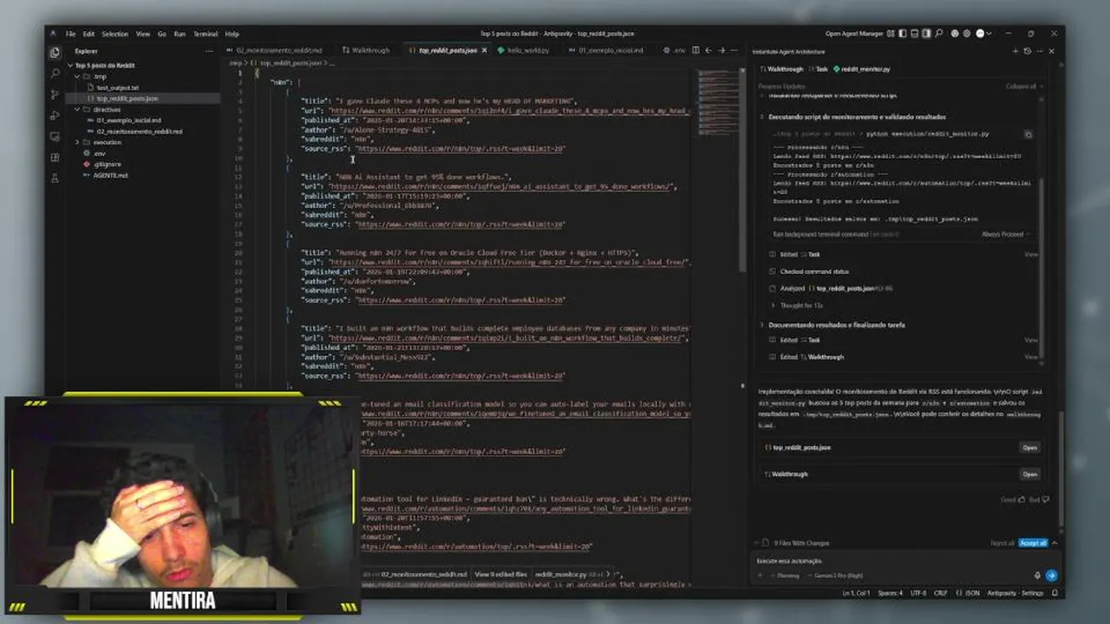Click the Accept all button
The height and width of the screenshot is (624, 1110).
(1032, 543)
